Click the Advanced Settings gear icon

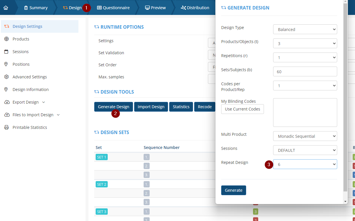click(6, 77)
